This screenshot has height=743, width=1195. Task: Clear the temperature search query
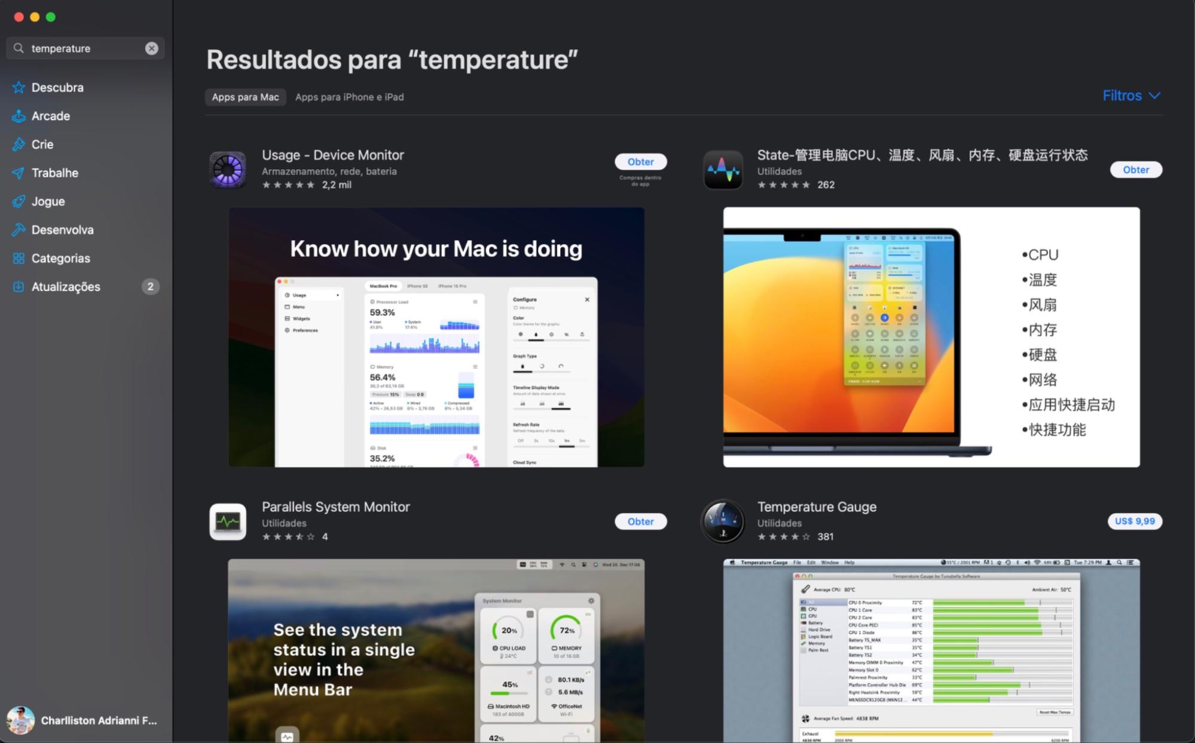[151, 48]
